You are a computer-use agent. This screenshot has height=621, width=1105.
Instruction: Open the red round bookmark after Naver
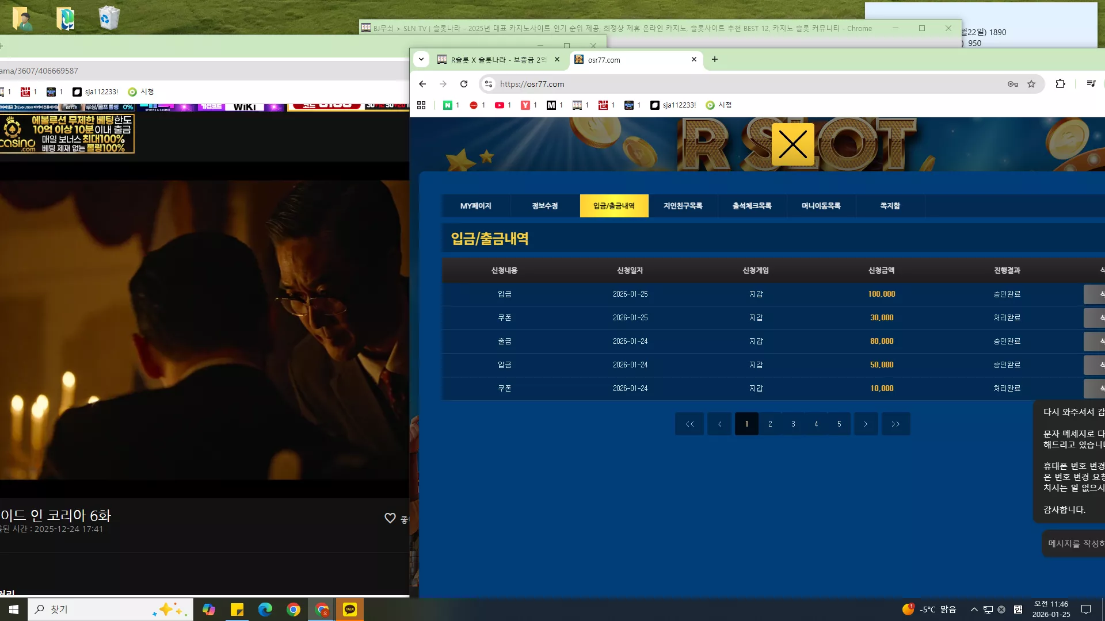477,105
